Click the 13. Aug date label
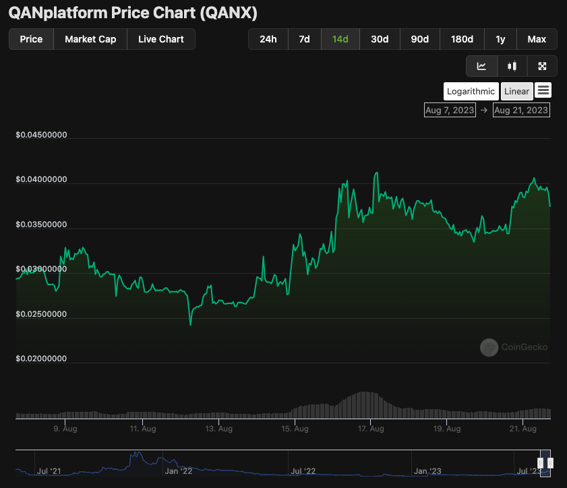The image size is (567, 488). click(218, 429)
